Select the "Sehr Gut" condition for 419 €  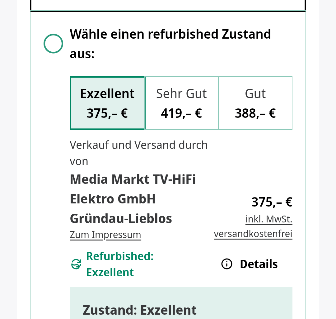click(x=181, y=103)
